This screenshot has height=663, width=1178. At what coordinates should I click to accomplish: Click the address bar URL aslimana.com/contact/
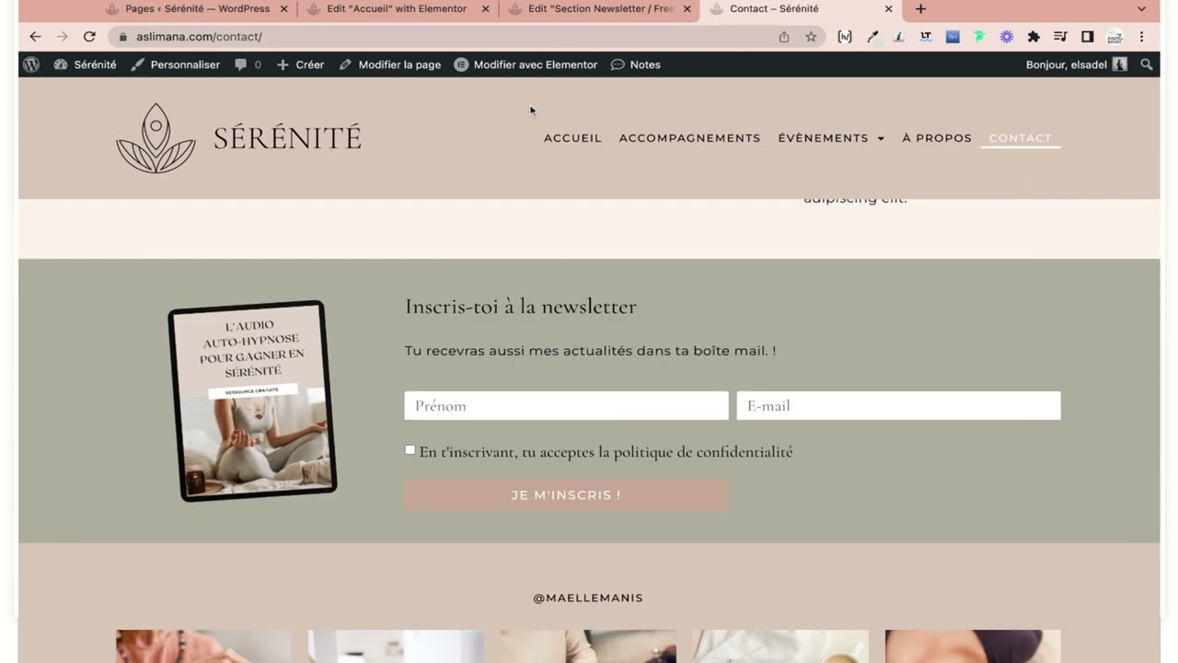199,37
